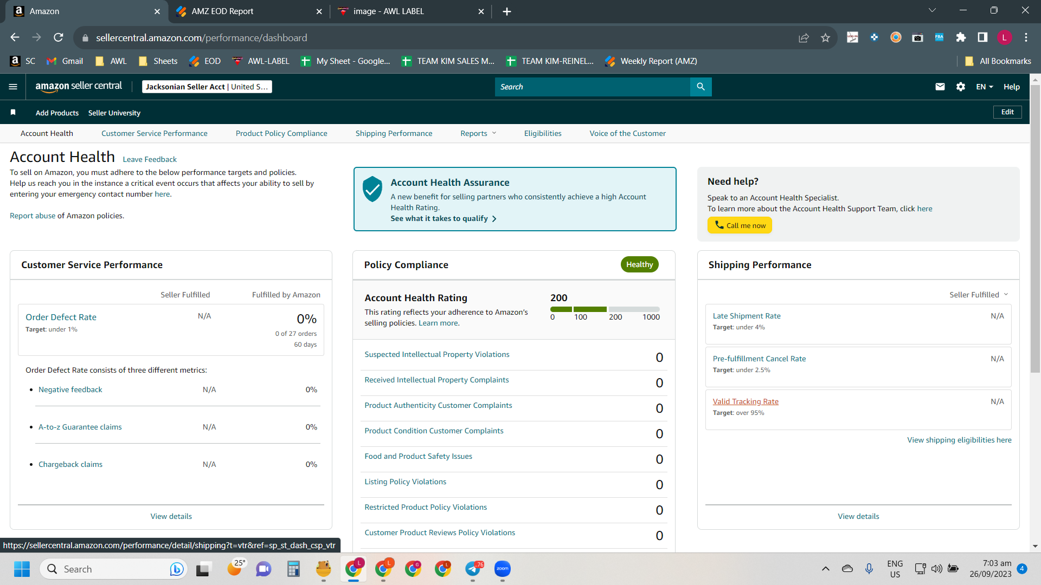View details for Customer Service Performance
The width and height of the screenshot is (1041, 585).
171,516
